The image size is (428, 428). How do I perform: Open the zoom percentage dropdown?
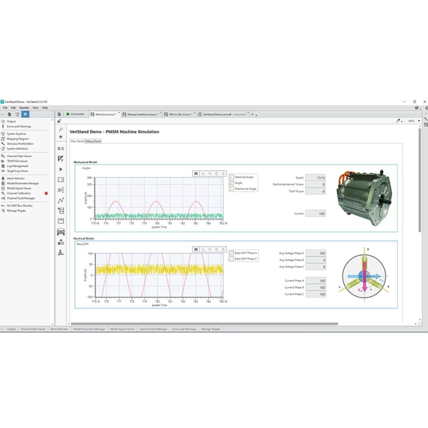point(419,121)
